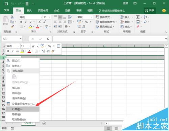Click the insert function fx icon

pos(48,39)
